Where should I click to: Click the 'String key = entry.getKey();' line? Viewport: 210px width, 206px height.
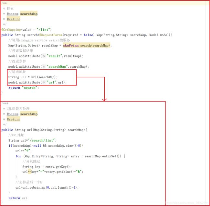pos(47,167)
